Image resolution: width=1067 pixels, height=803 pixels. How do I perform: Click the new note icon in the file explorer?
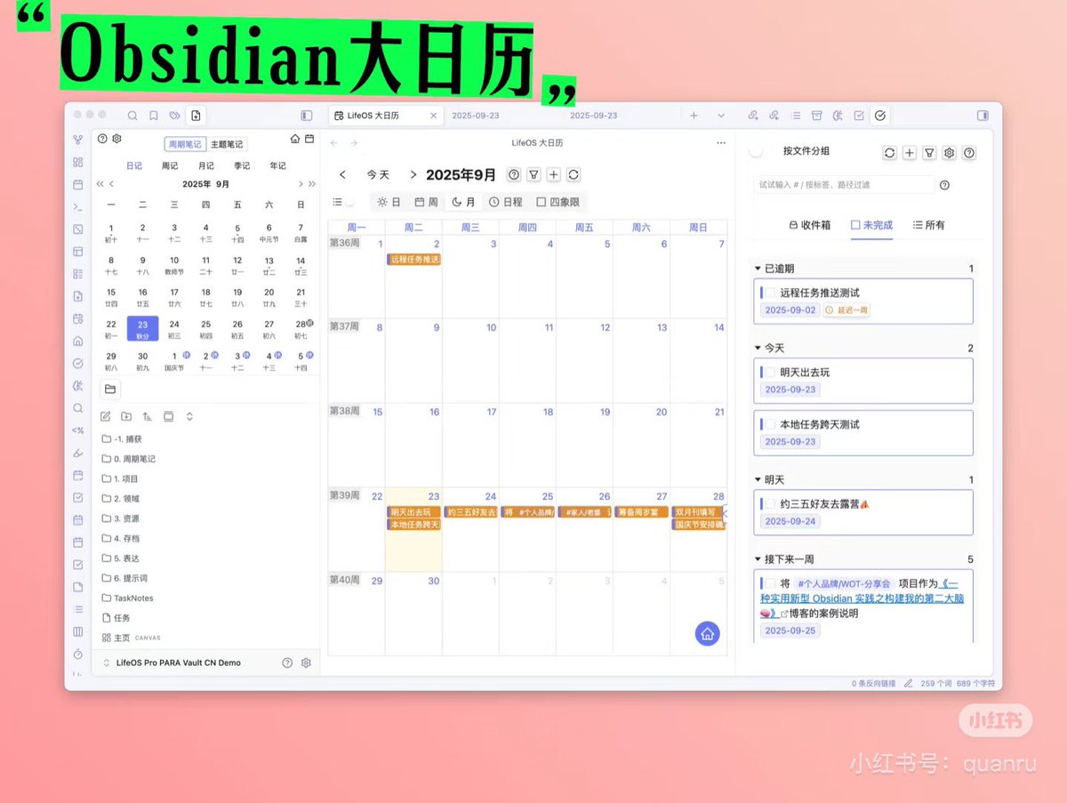(106, 416)
